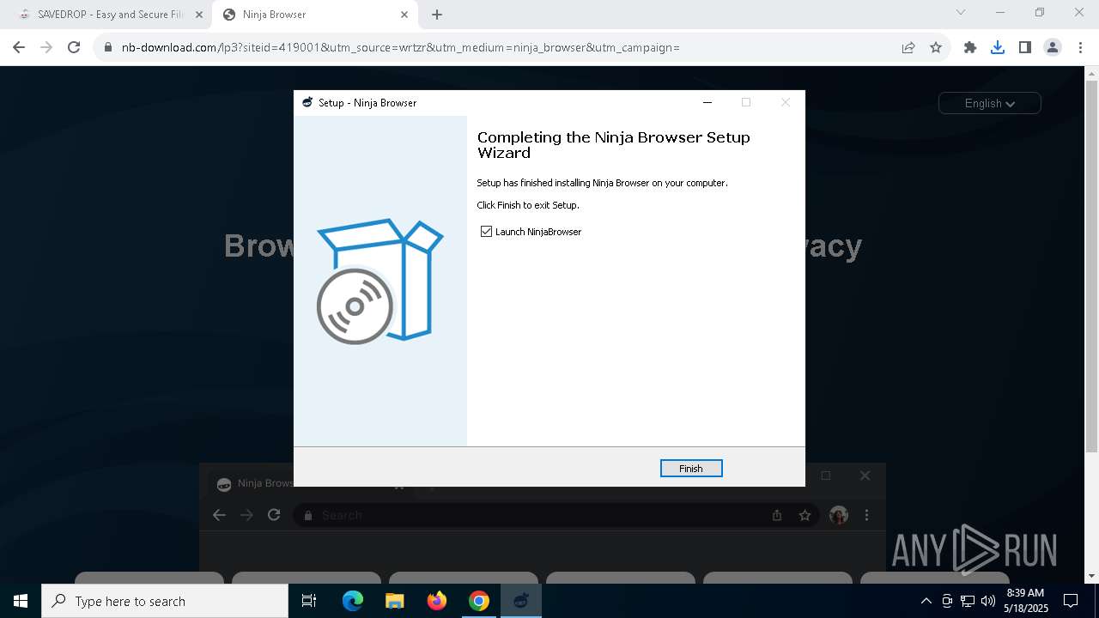This screenshot has width=1099, height=618.
Task: Click the Finish button in the setup wizard
Action: click(691, 468)
